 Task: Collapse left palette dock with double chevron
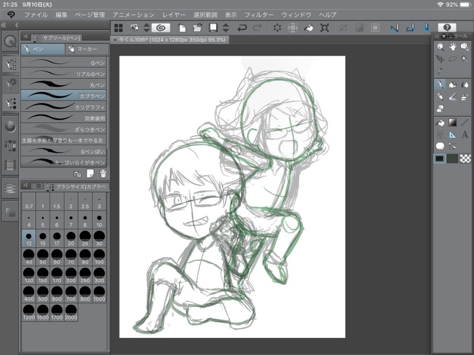tap(4, 25)
